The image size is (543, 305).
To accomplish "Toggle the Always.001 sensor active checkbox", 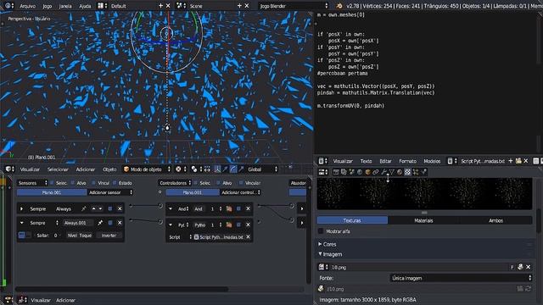I will [x=110, y=223].
